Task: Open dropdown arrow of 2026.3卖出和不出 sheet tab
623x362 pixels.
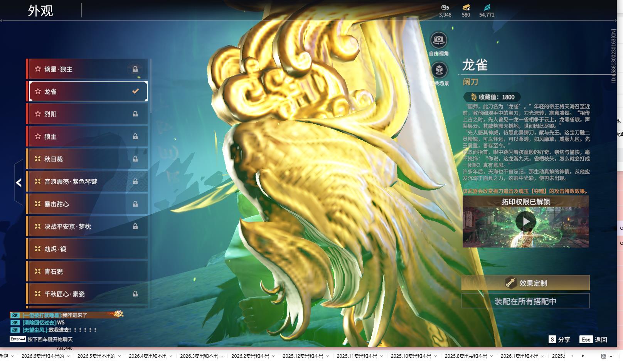Action: tap(222, 356)
